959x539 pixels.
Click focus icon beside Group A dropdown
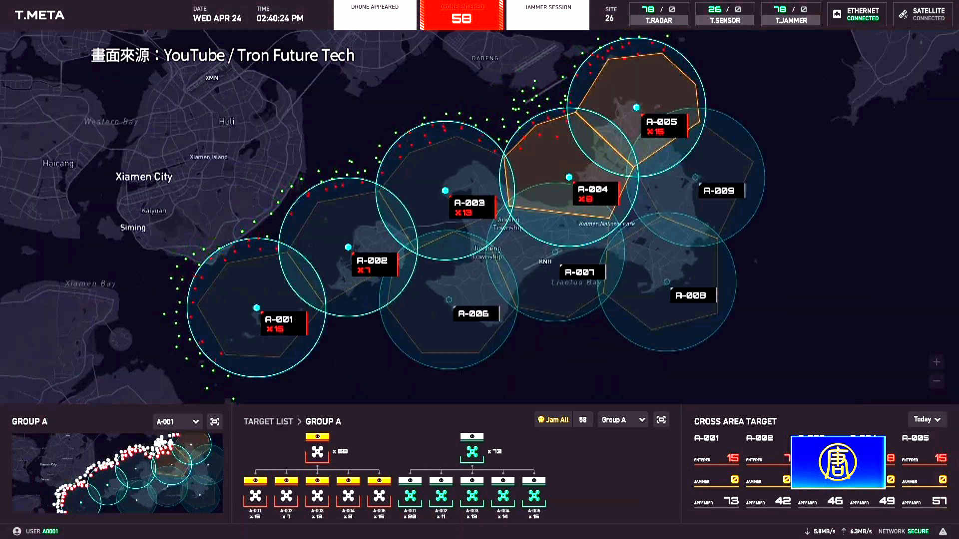(661, 420)
